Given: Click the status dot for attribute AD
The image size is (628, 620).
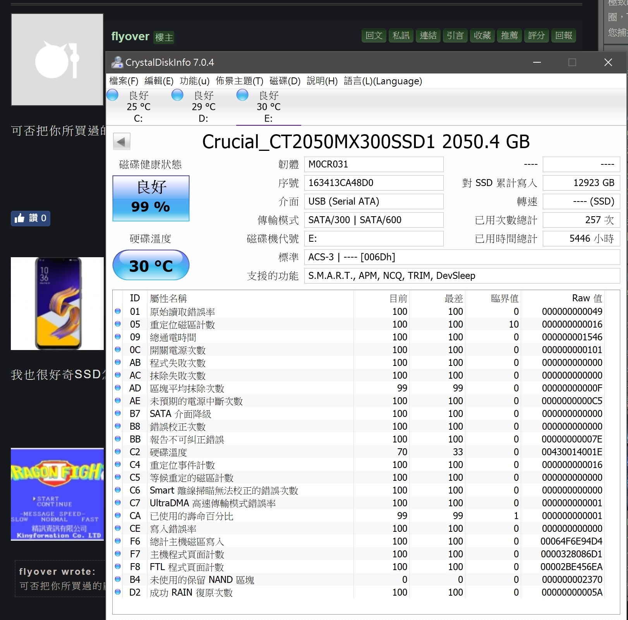Looking at the screenshot, I should point(118,388).
